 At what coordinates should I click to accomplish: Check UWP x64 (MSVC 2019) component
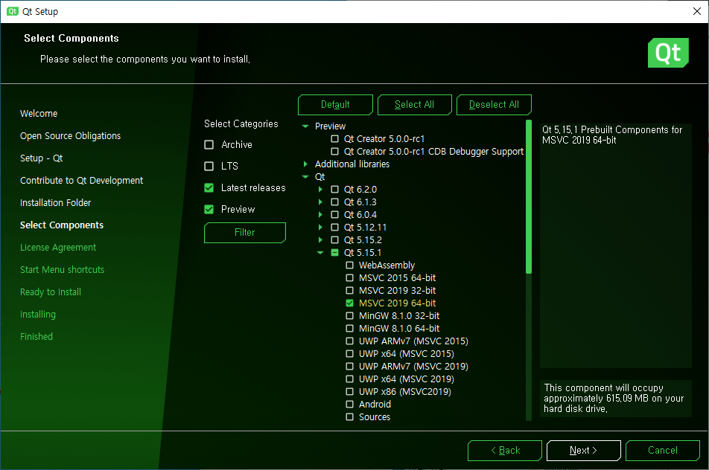pos(349,379)
